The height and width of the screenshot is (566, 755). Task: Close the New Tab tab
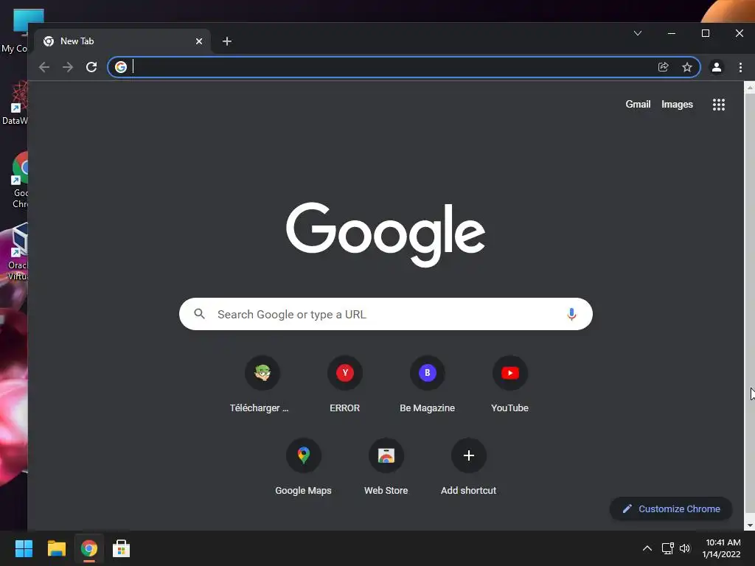[x=199, y=41]
